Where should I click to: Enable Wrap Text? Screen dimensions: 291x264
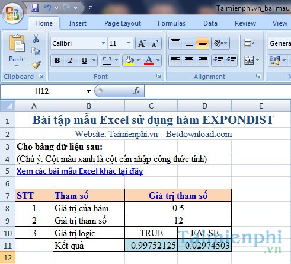[x=249, y=43]
